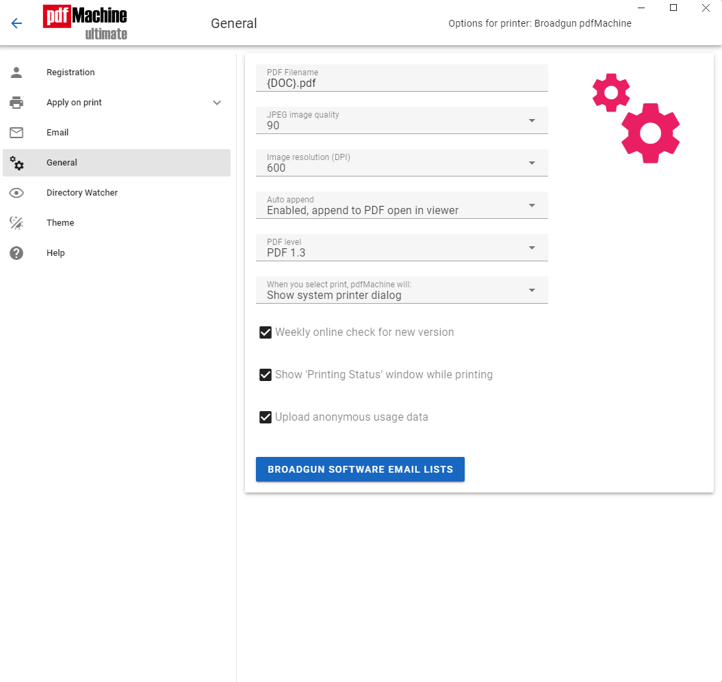722x682 pixels.
Task: Click Broadgun Software Email Lists button
Action: [360, 469]
